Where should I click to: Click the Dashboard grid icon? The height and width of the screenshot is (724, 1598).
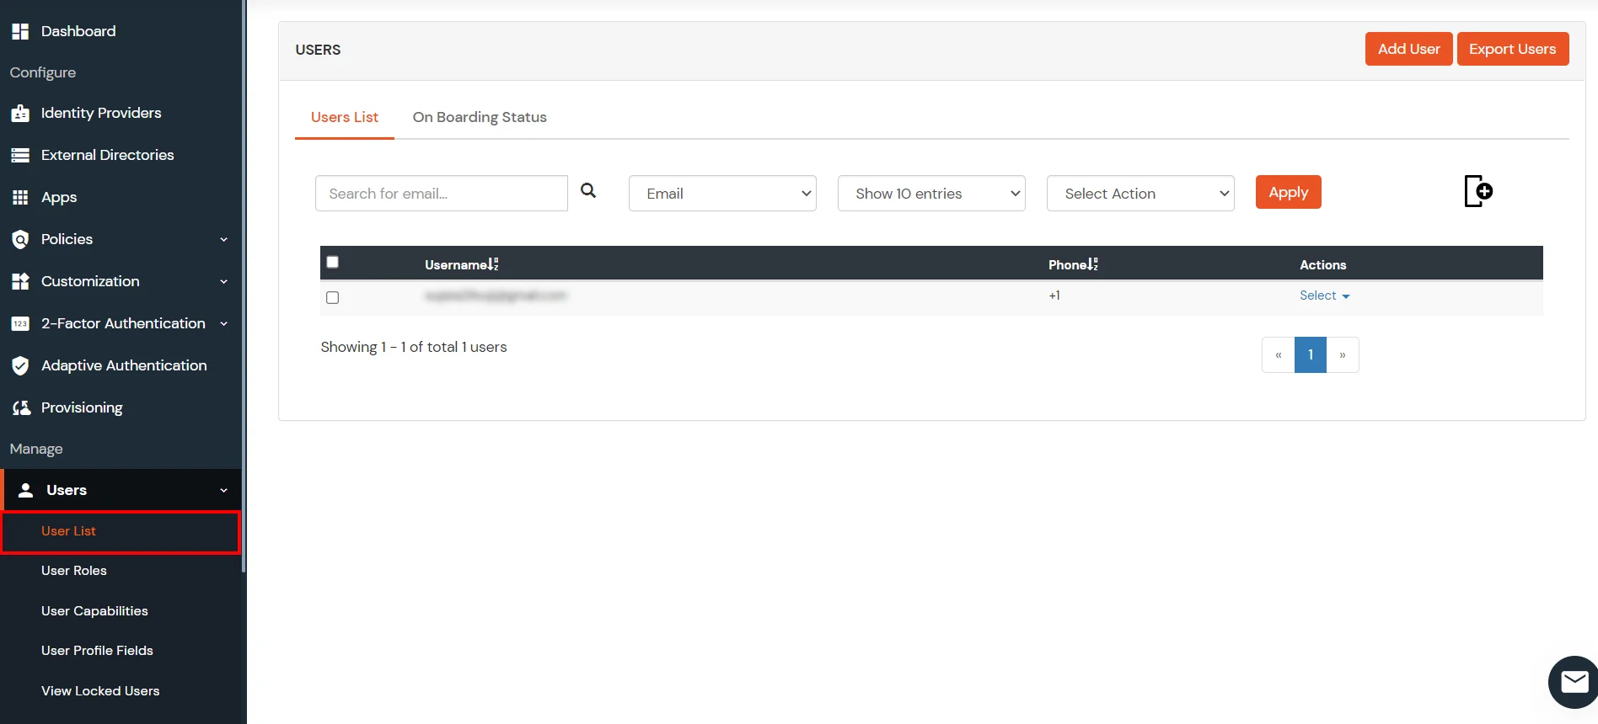click(20, 31)
